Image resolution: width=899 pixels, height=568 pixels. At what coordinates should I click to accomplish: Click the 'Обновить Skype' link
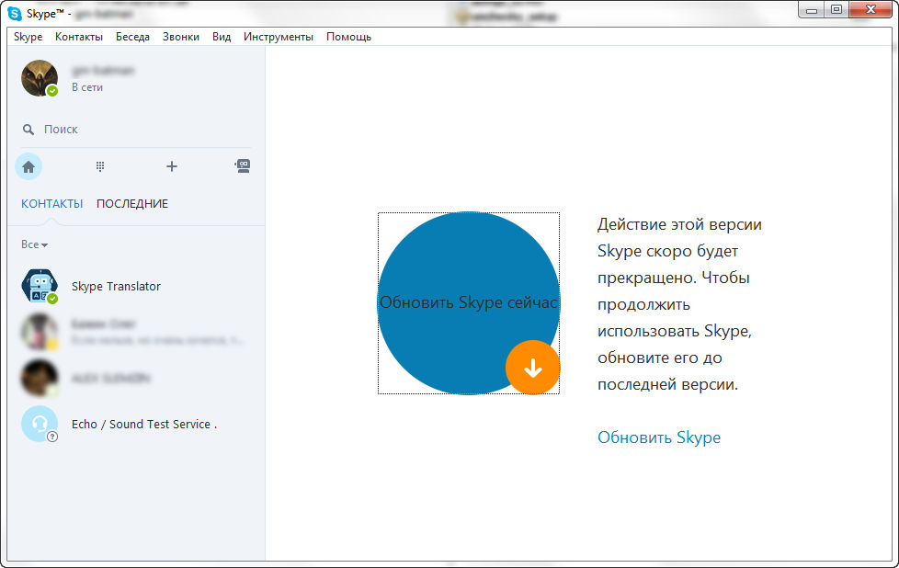click(658, 437)
